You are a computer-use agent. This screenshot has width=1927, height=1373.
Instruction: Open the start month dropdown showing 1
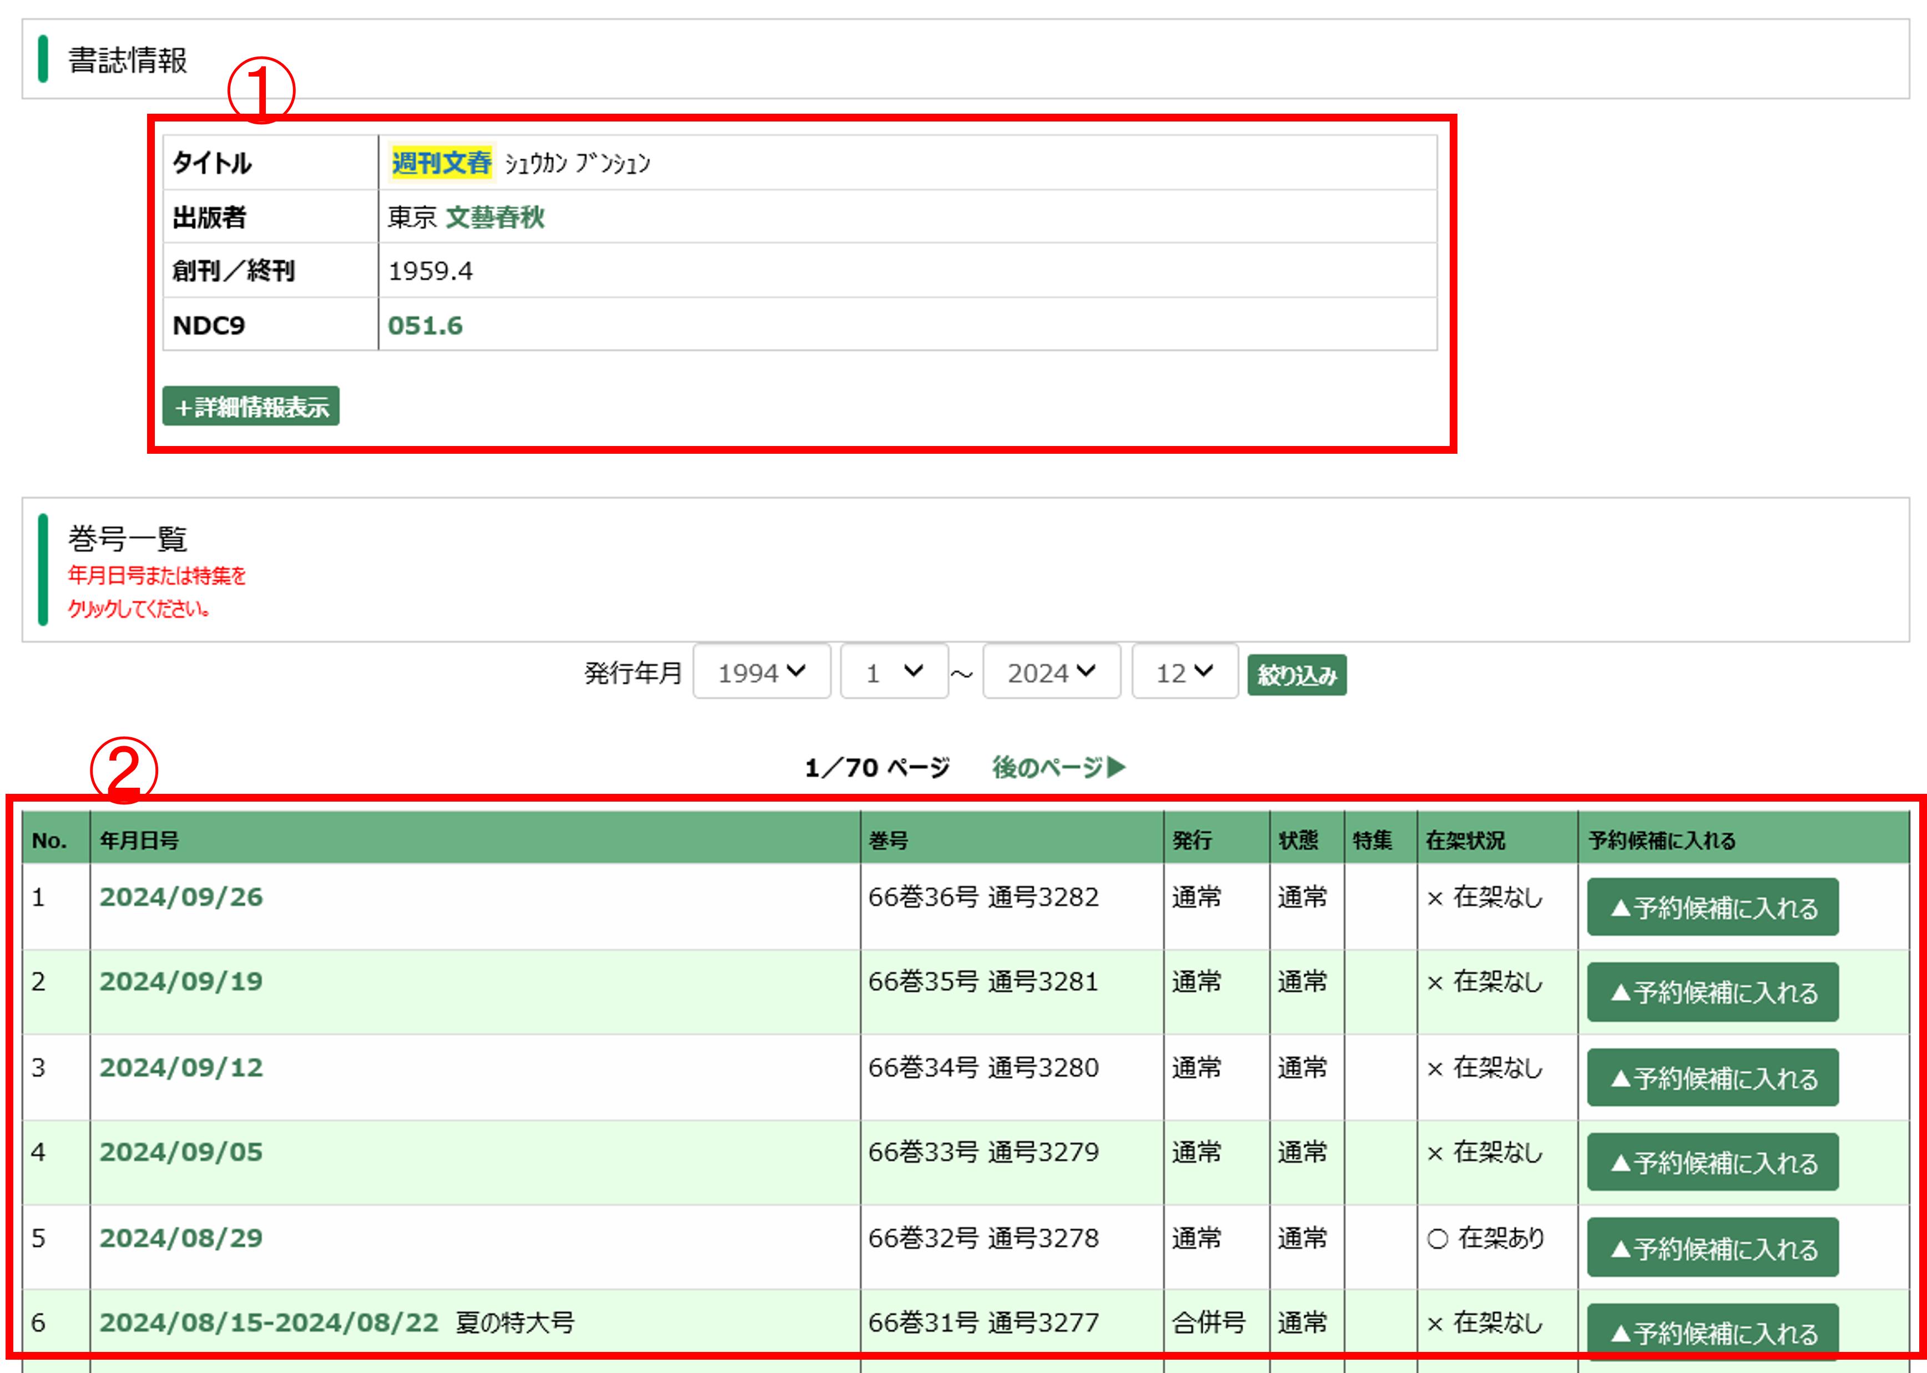coord(893,672)
